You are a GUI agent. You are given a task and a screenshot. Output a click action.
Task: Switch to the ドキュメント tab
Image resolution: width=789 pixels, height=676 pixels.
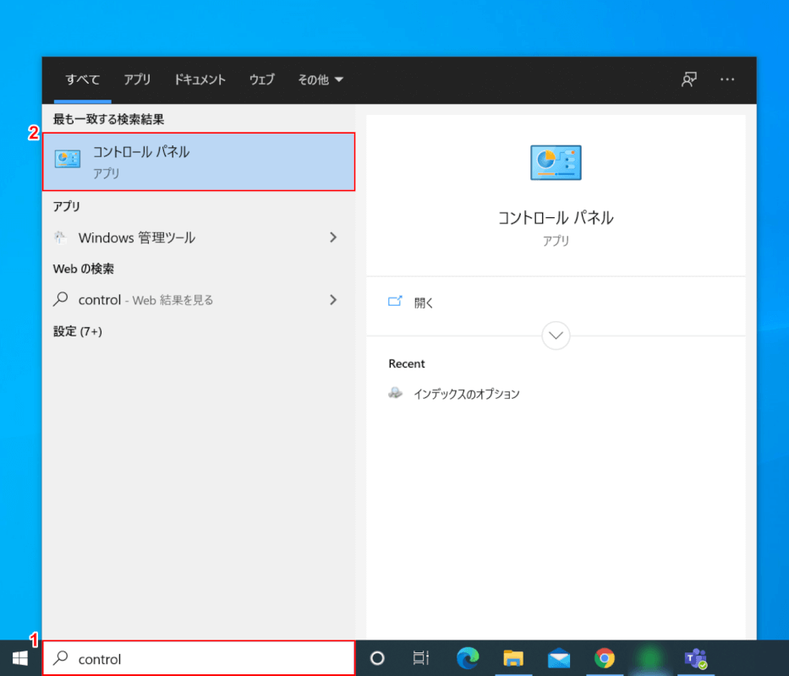coord(200,79)
